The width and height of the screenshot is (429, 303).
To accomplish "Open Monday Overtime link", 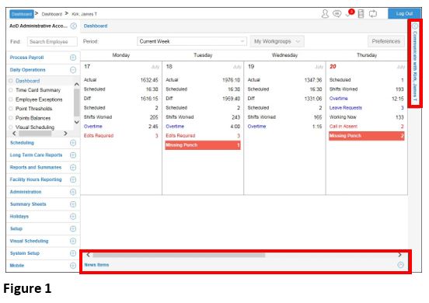I will point(93,127).
